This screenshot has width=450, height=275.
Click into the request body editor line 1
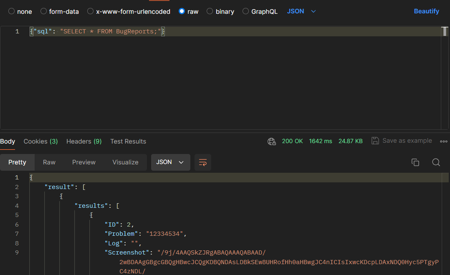click(235, 31)
